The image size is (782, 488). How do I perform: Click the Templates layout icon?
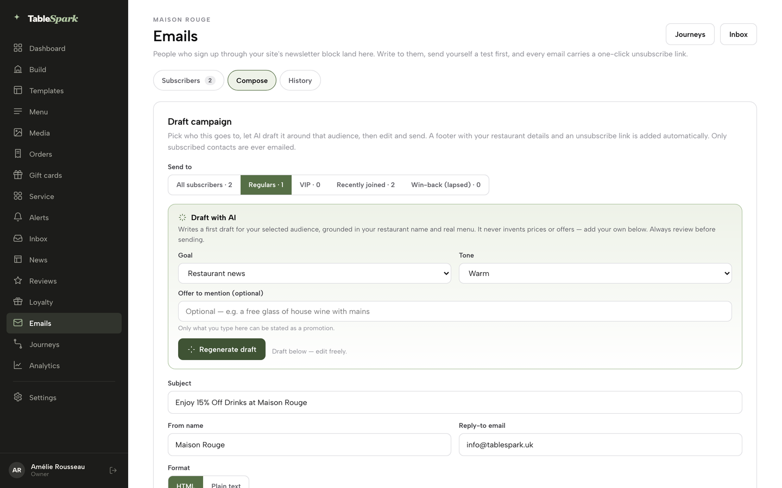(18, 91)
